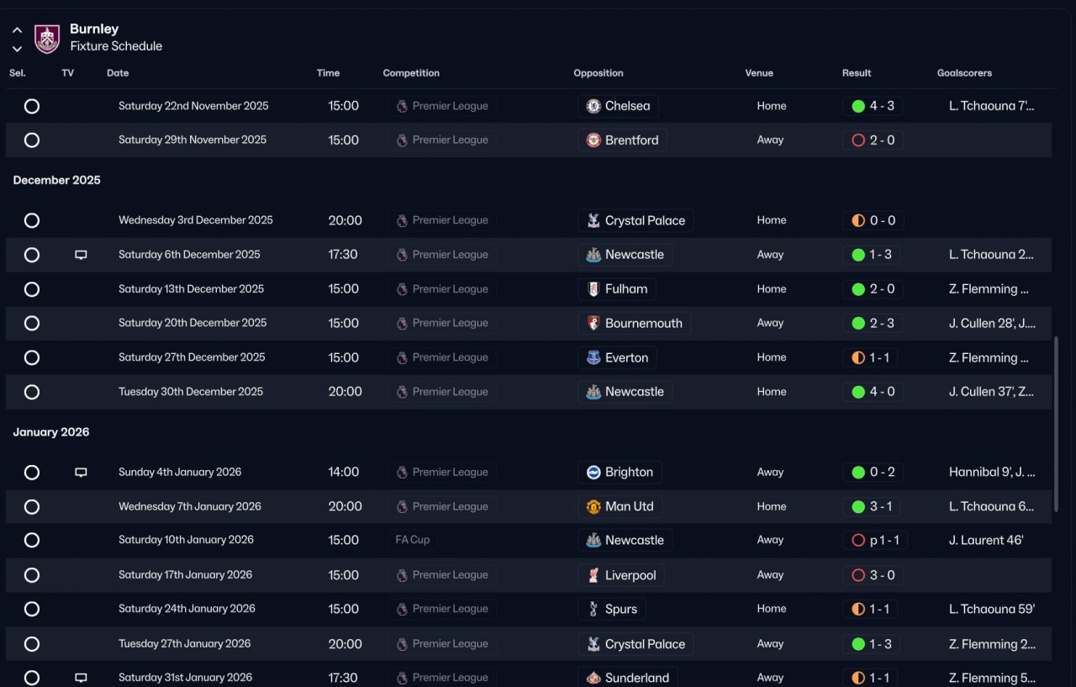1076x687 pixels.
Task: Click the Liverpool club badge
Action: [x=593, y=575]
